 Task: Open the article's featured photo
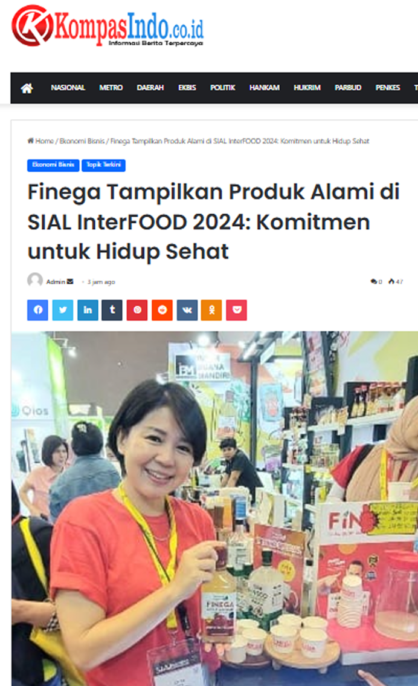214,508
